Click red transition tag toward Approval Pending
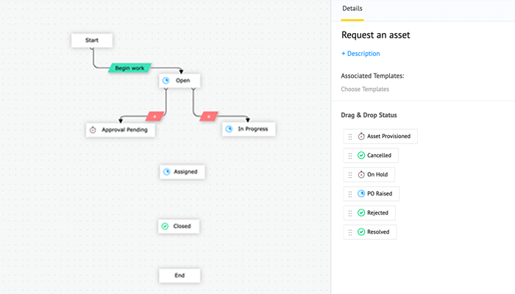515x294 pixels. tap(154, 115)
